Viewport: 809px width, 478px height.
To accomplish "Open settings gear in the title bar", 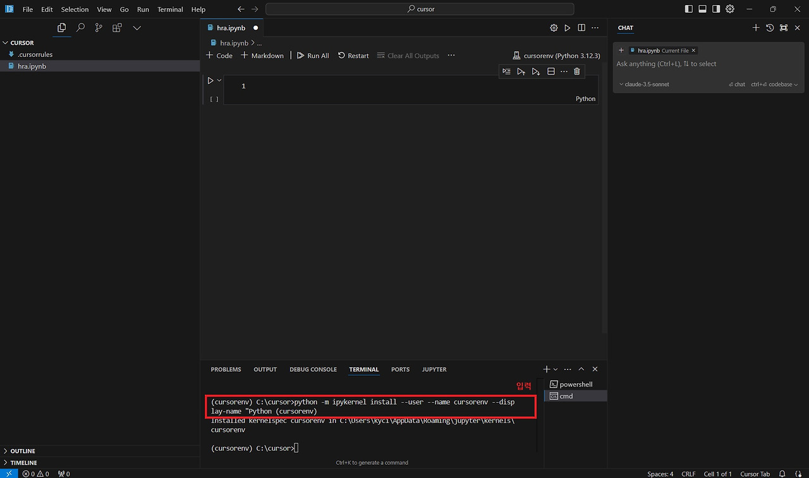I will point(730,9).
